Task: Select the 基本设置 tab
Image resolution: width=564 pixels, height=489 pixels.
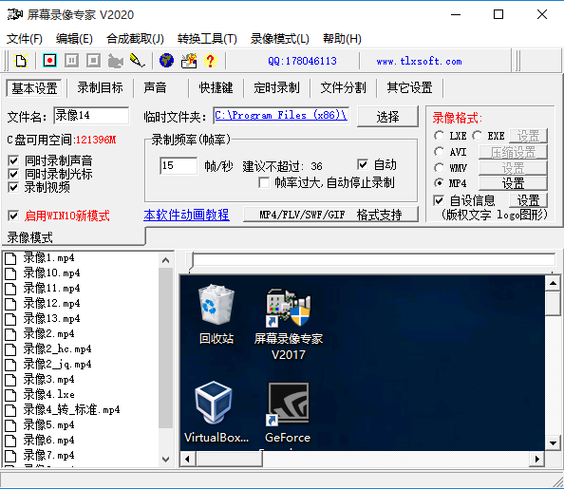Action: tap(34, 88)
